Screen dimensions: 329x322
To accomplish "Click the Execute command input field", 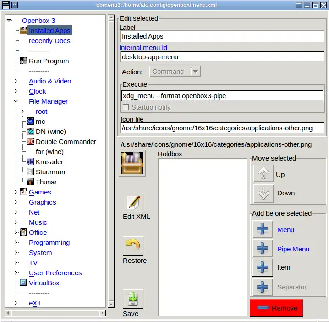I will (x=222, y=96).
